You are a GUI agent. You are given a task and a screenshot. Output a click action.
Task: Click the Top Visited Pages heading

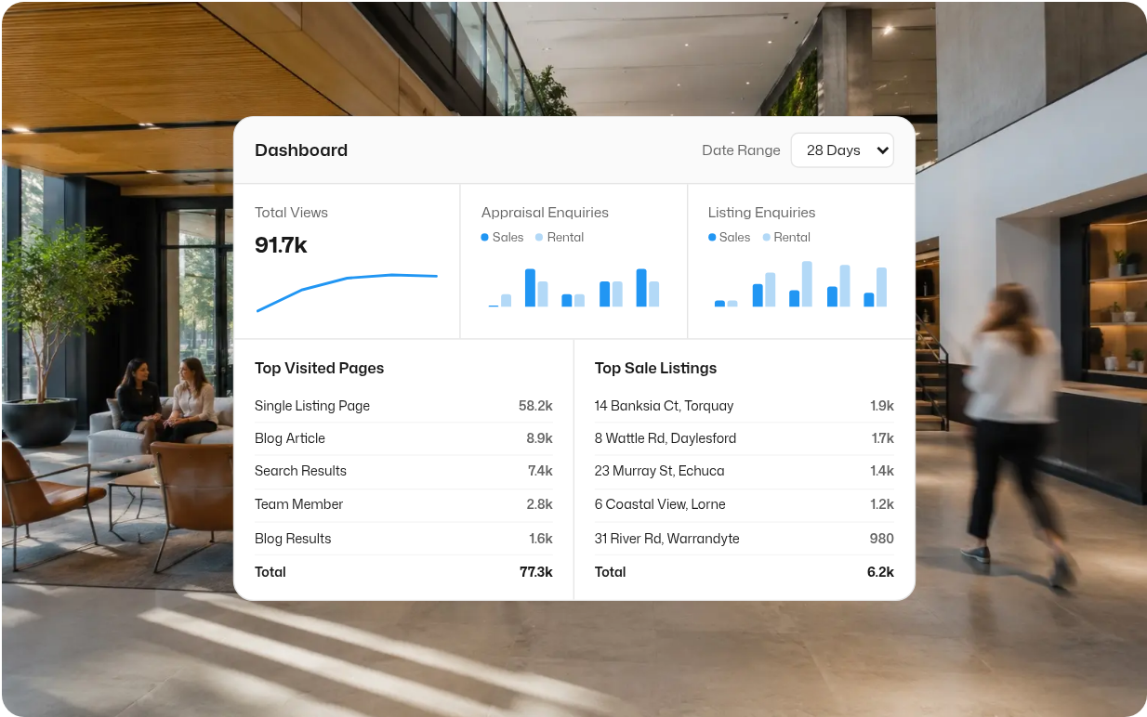point(319,369)
